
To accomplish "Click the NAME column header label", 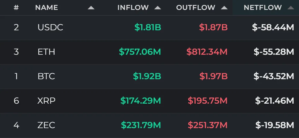I will [x=46, y=8].
